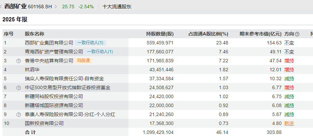
Task: Click market value 154.63
Action: pyautogui.click(x=275, y=43)
